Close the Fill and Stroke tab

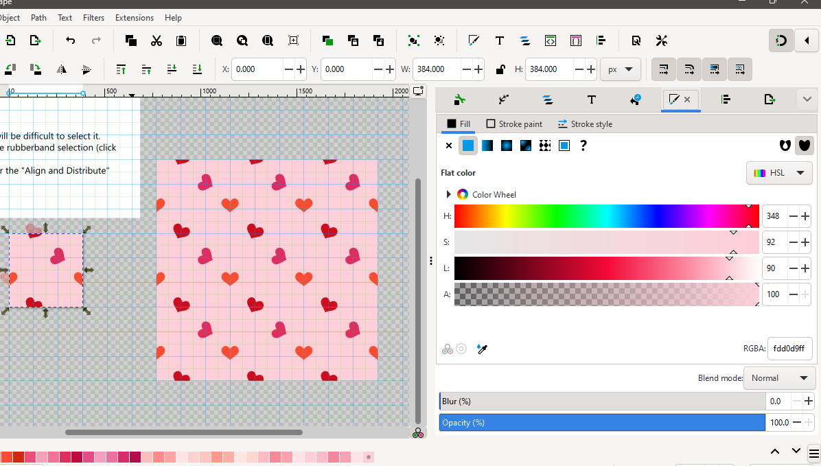[x=687, y=100]
